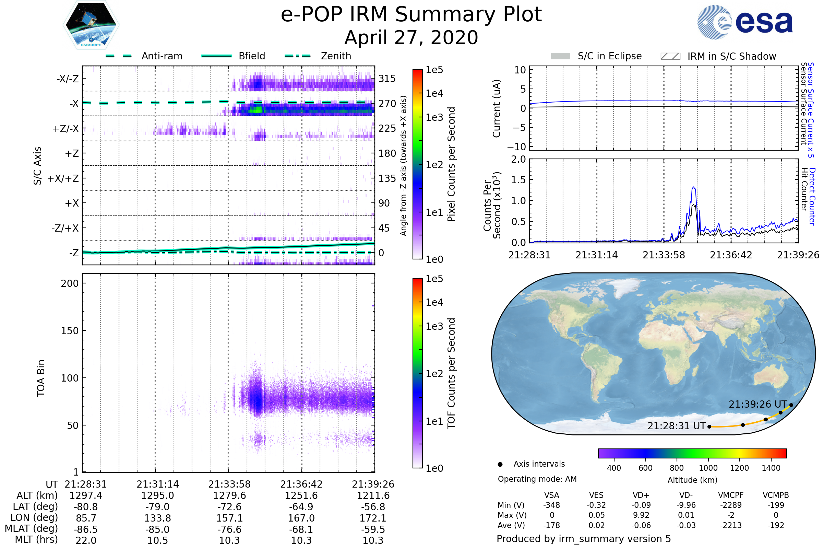
Task: Click the Operating mode: AM text
Action: pos(537,479)
